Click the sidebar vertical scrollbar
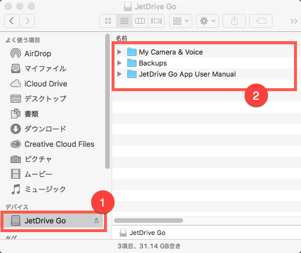 pyautogui.click(x=107, y=102)
